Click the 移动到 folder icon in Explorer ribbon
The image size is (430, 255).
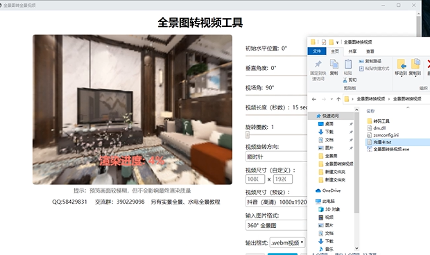coord(402,64)
